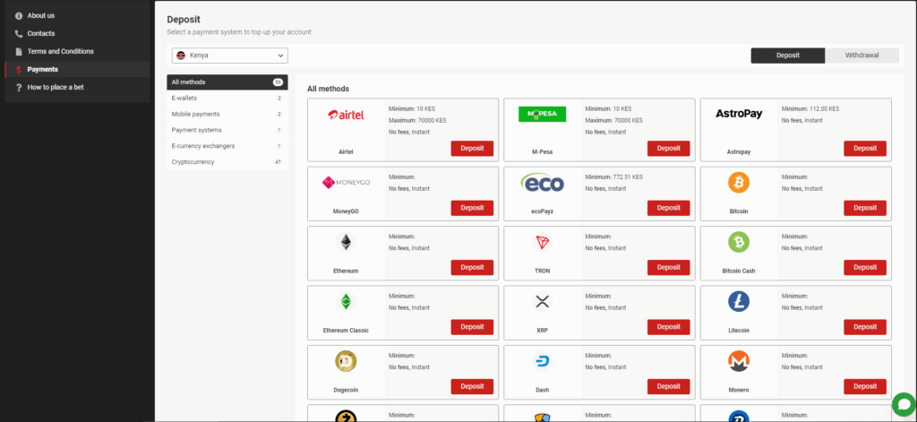Image resolution: width=917 pixels, height=422 pixels.
Task: Click Deposit button for M-Pesa
Action: coord(668,149)
